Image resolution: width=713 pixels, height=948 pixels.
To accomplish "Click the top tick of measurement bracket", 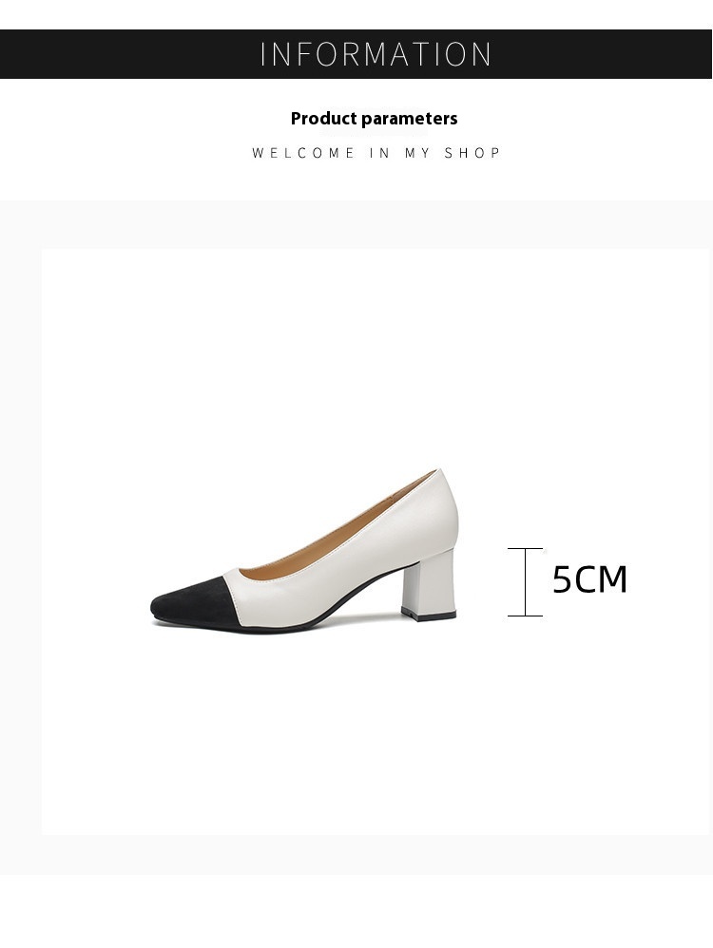I will (525, 548).
